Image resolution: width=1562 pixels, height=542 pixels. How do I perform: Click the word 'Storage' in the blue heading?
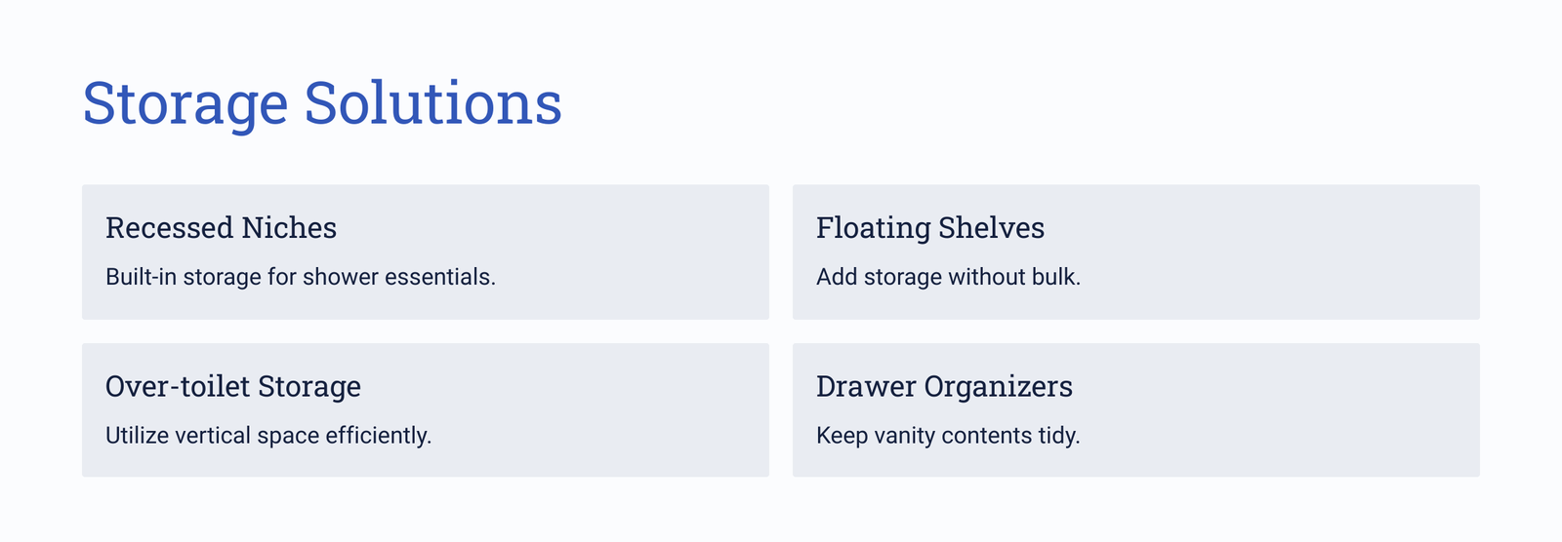click(185, 103)
